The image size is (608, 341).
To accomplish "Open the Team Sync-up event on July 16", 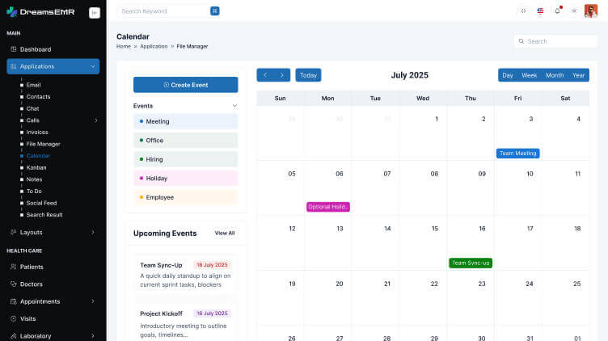I will tap(471, 263).
